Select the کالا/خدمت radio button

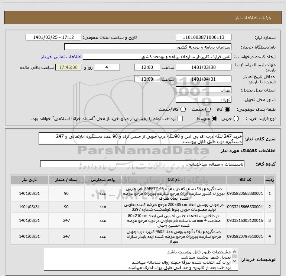tap(183, 109)
